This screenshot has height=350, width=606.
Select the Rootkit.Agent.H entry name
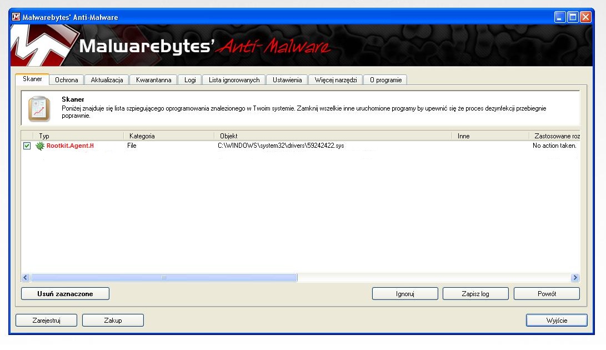click(x=70, y=146)
